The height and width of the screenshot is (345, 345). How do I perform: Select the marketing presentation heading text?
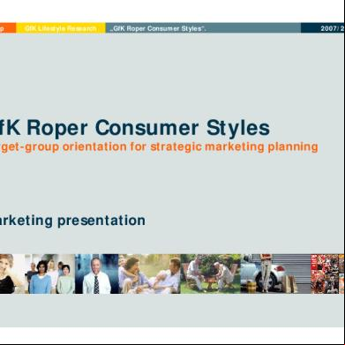[72, 221]
